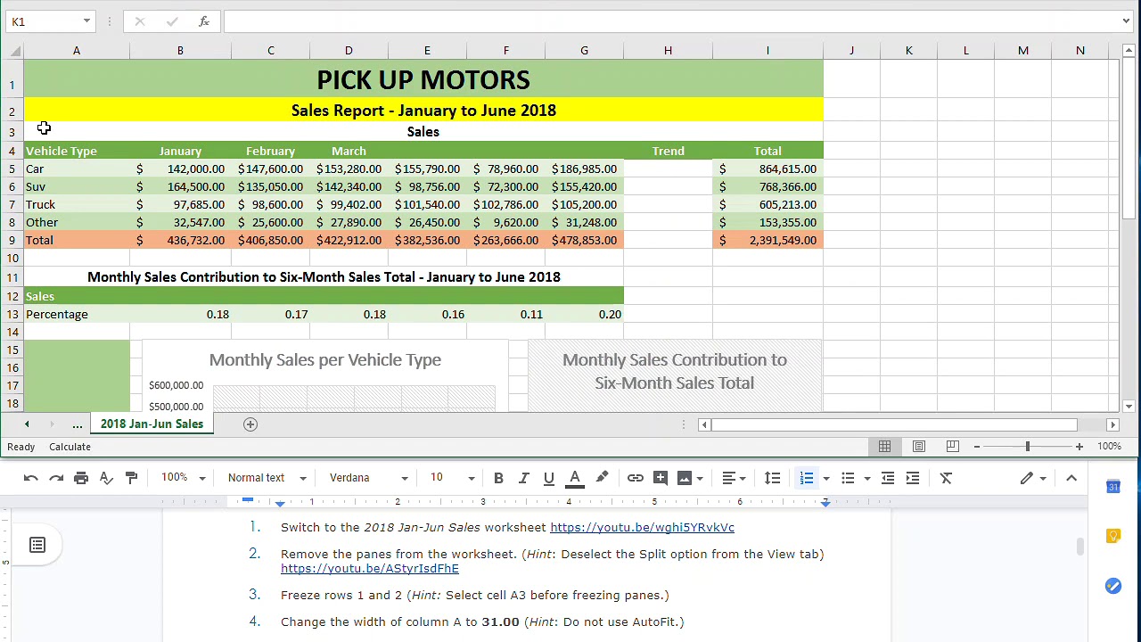Redo the action in the Docs toolbar
The width and height of the screenshot is (1141, 642).
(56, 478)
